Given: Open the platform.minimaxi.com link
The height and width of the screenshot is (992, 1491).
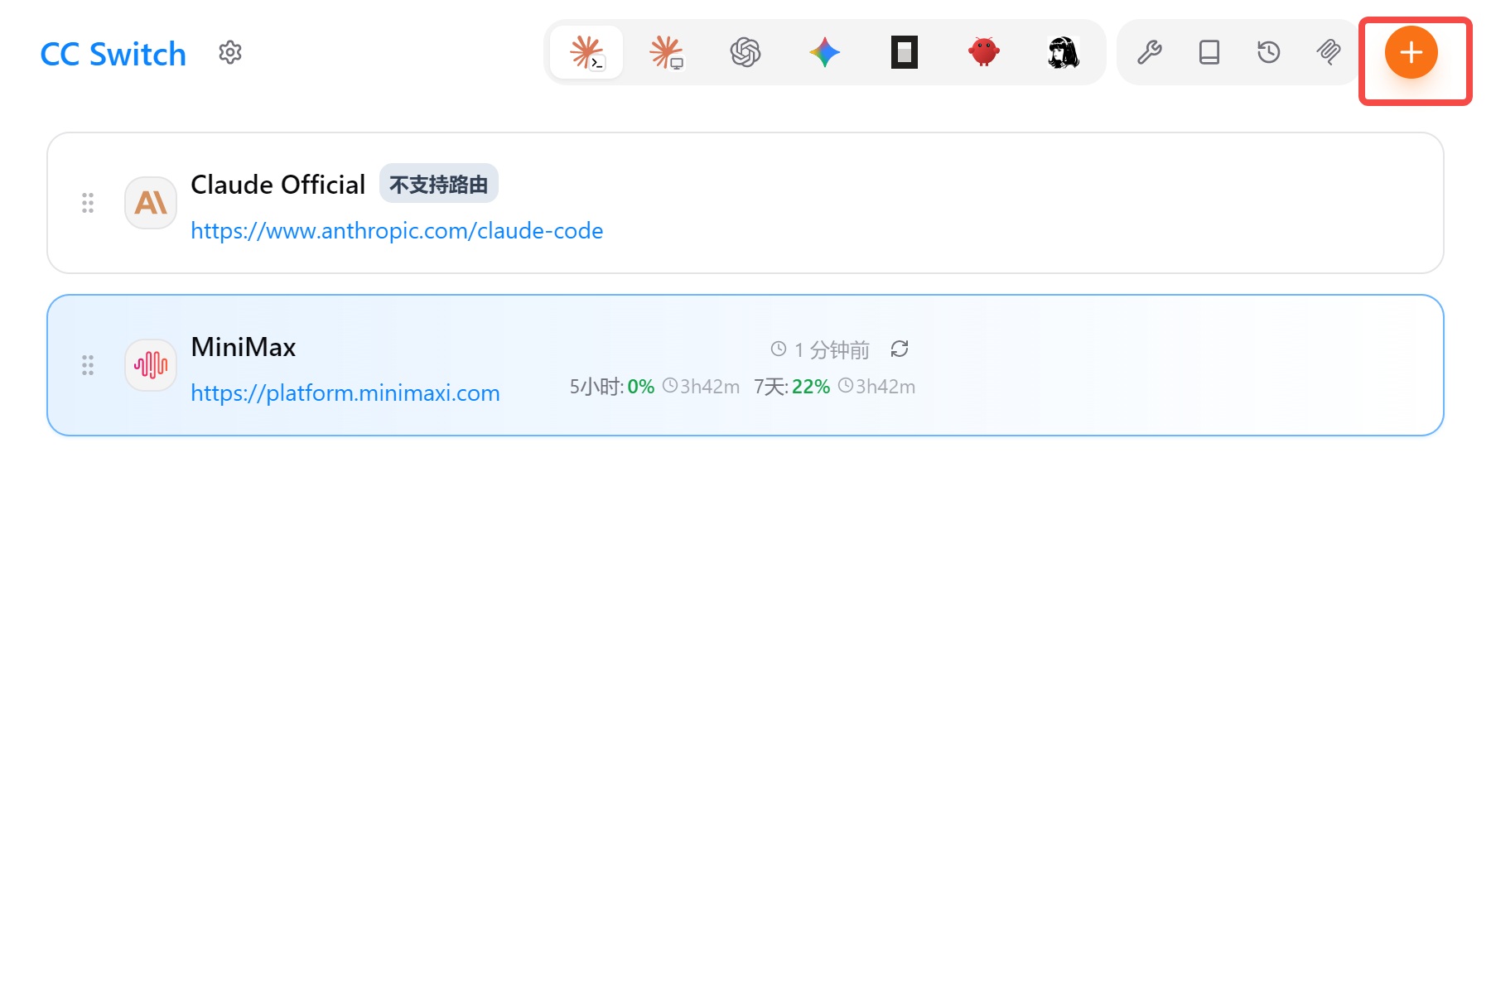Looking at the screenshot, I should point(345,392).
